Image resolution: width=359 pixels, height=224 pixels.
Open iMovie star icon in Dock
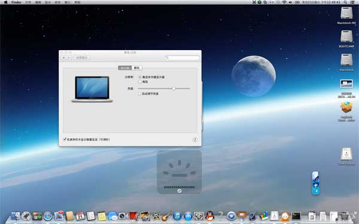coord(156,216)
